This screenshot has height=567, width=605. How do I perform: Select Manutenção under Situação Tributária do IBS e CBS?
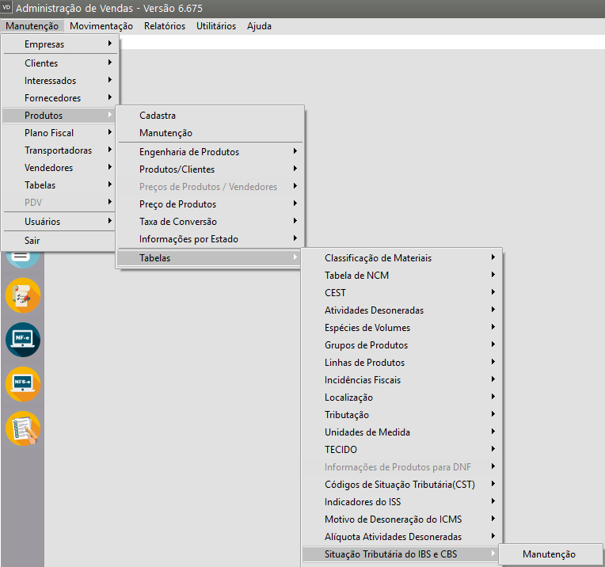[549, 554]
